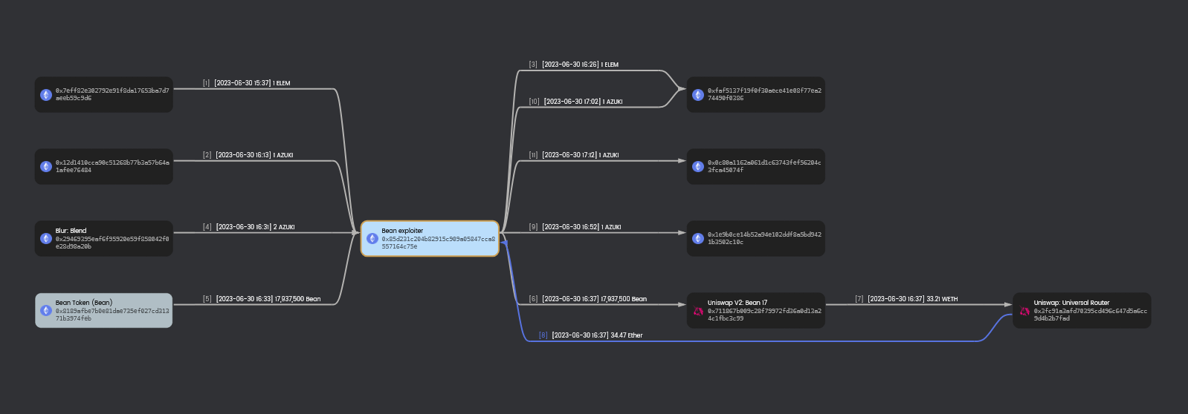Click address text 0xfaf5137f19f0f30aece41e08f77ea2
This screenshot has height=414, width=1188.
click(764, 91)
